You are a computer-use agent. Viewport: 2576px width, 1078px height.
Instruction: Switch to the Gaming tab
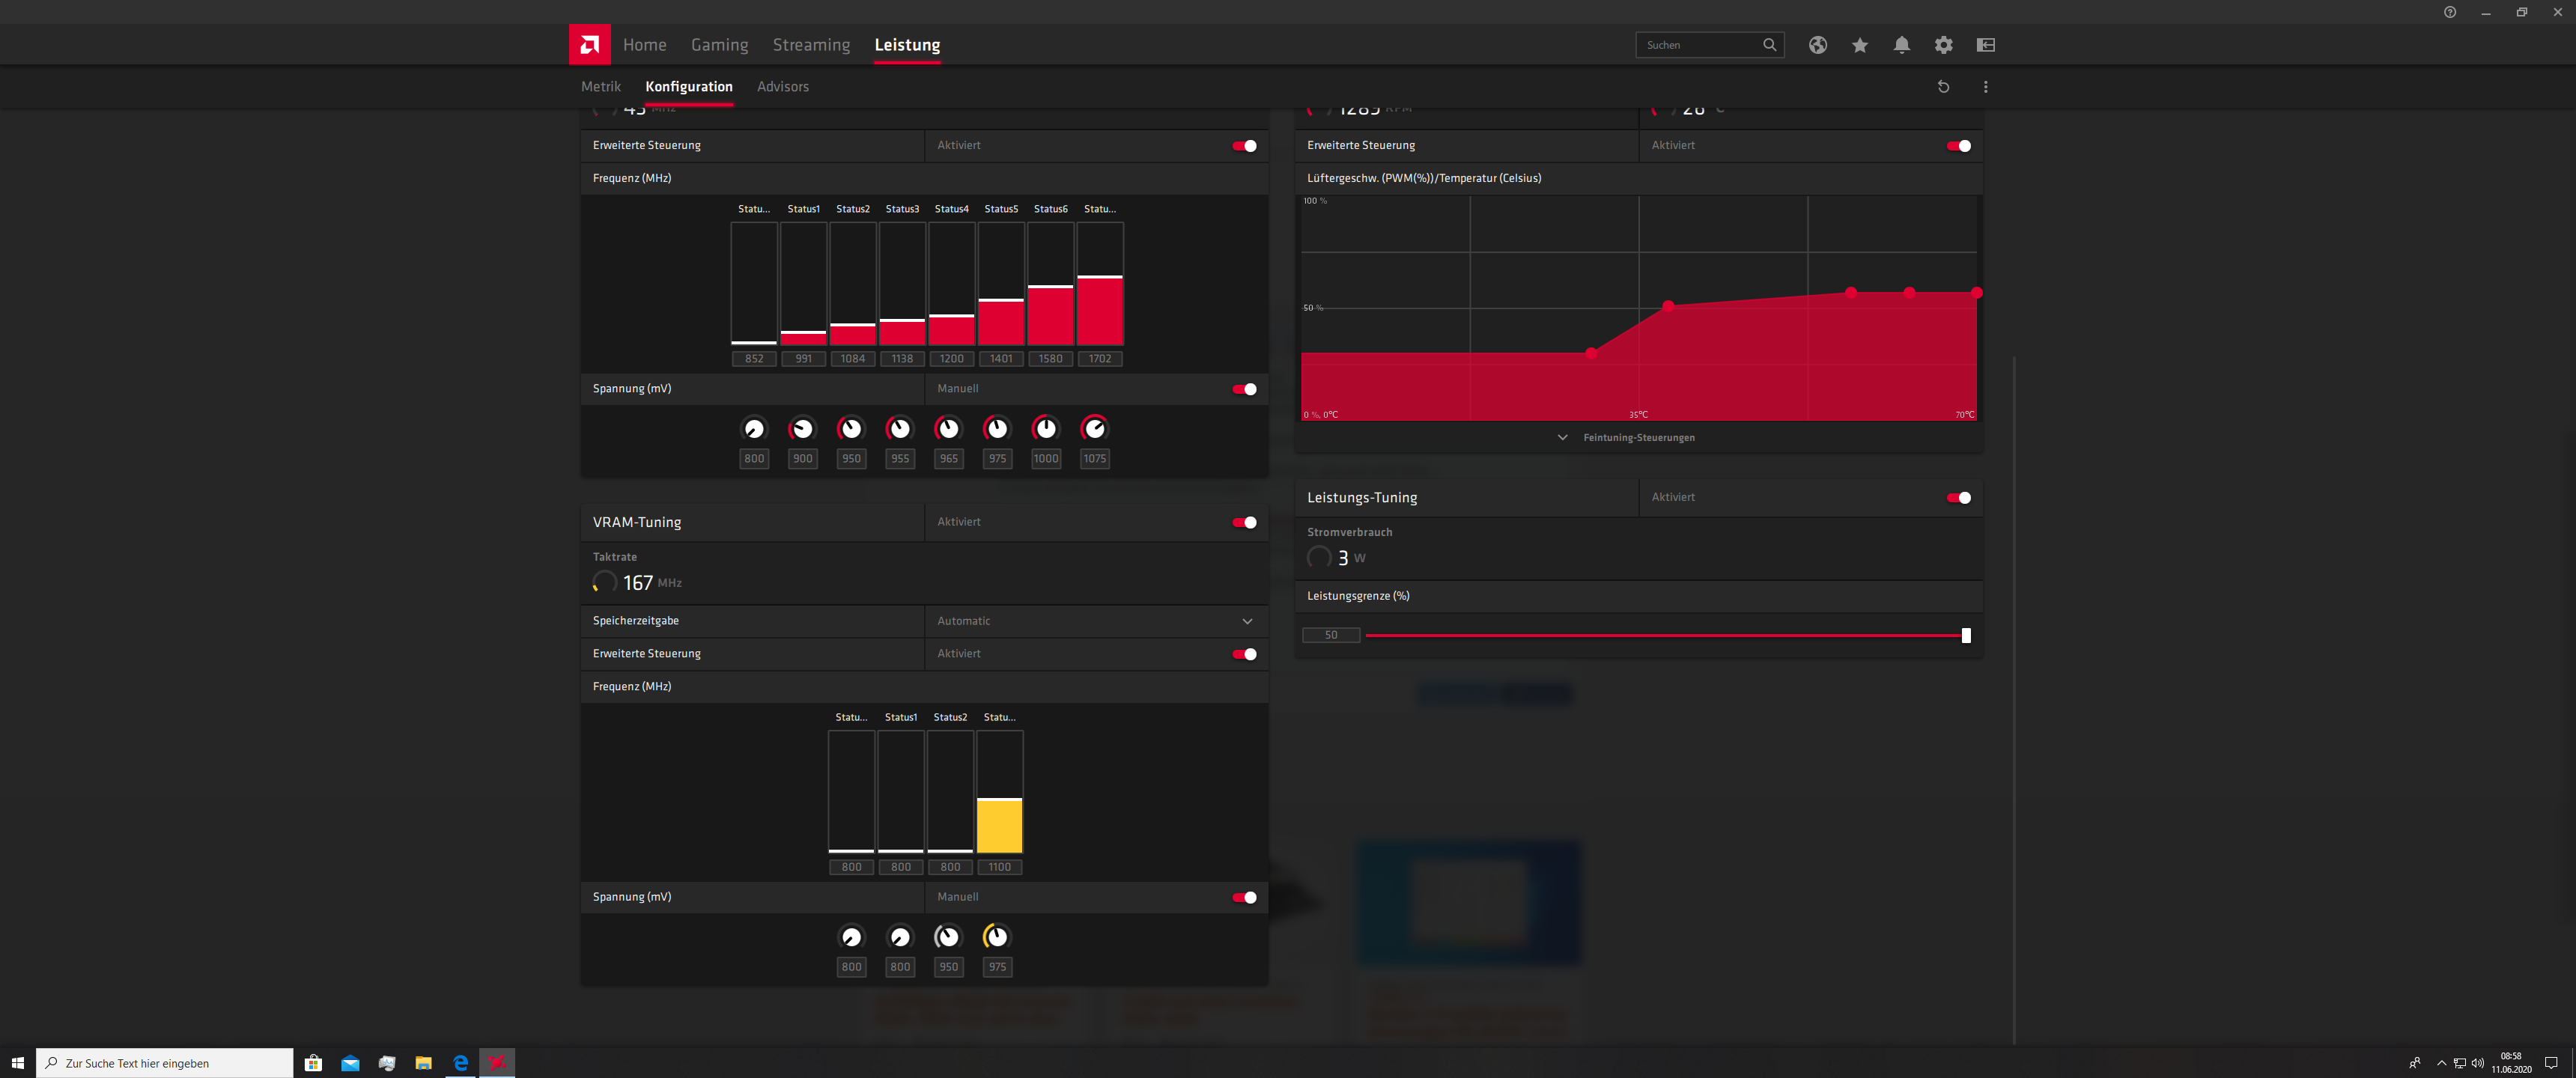(x=719, y=45)
